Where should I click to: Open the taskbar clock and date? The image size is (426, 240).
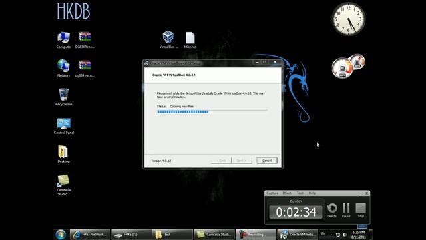[358, 235]
